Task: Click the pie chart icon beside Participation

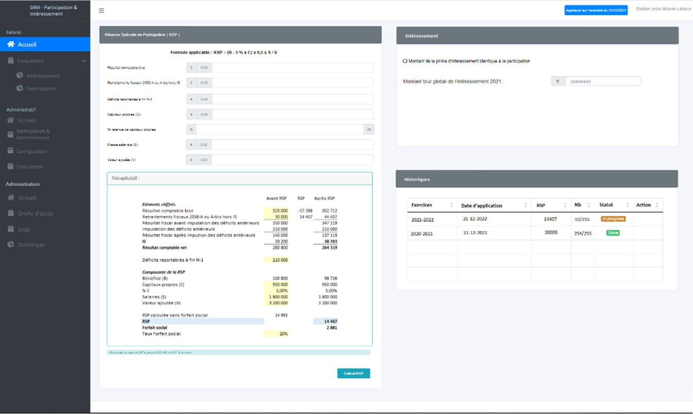Action: click(20, 88)
